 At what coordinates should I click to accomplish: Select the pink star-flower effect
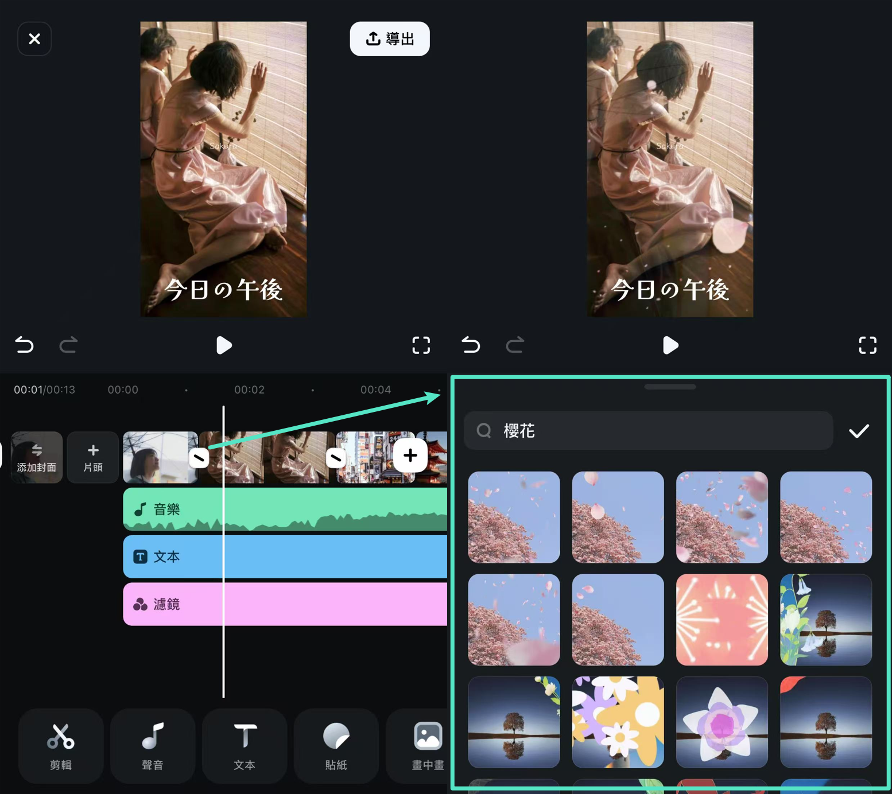[722, 722]
